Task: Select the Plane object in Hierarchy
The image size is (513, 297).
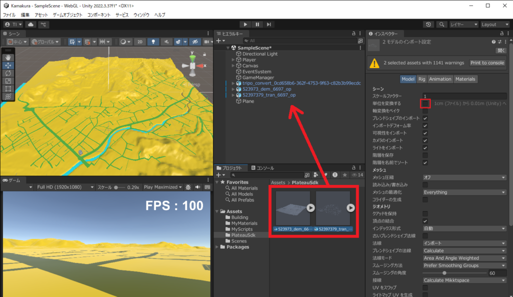Action: 248,101
